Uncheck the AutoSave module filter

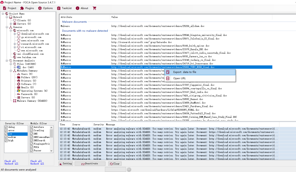tap(32, 127)
